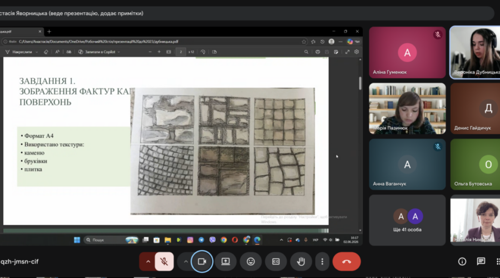
Task: Click fit to width icon
Action: pyautogui.click(x=169, y=52)
